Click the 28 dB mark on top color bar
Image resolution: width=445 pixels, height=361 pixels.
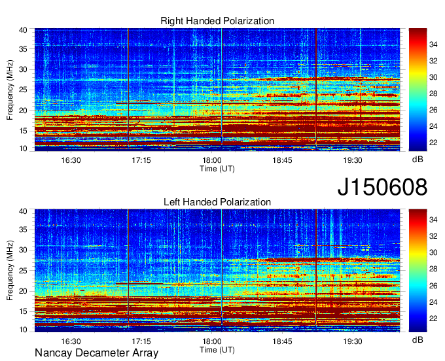click(433, 94)
